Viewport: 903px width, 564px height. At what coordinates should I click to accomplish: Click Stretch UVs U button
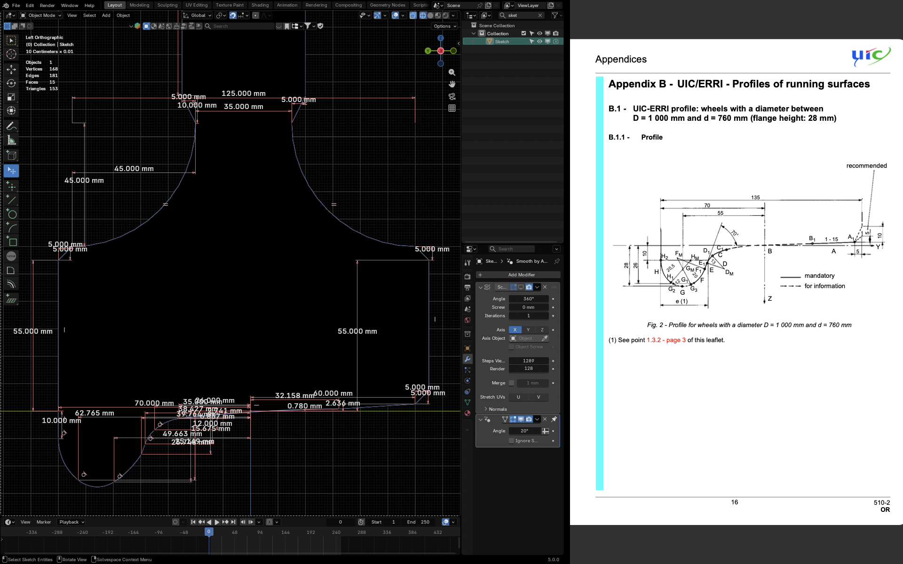(519, 397)
